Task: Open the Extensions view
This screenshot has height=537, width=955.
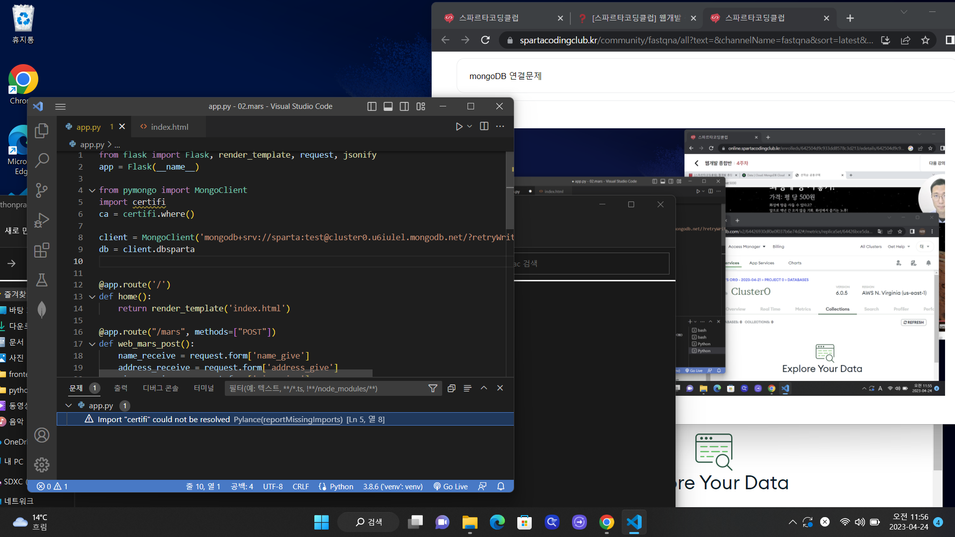Action: point(42,250)
